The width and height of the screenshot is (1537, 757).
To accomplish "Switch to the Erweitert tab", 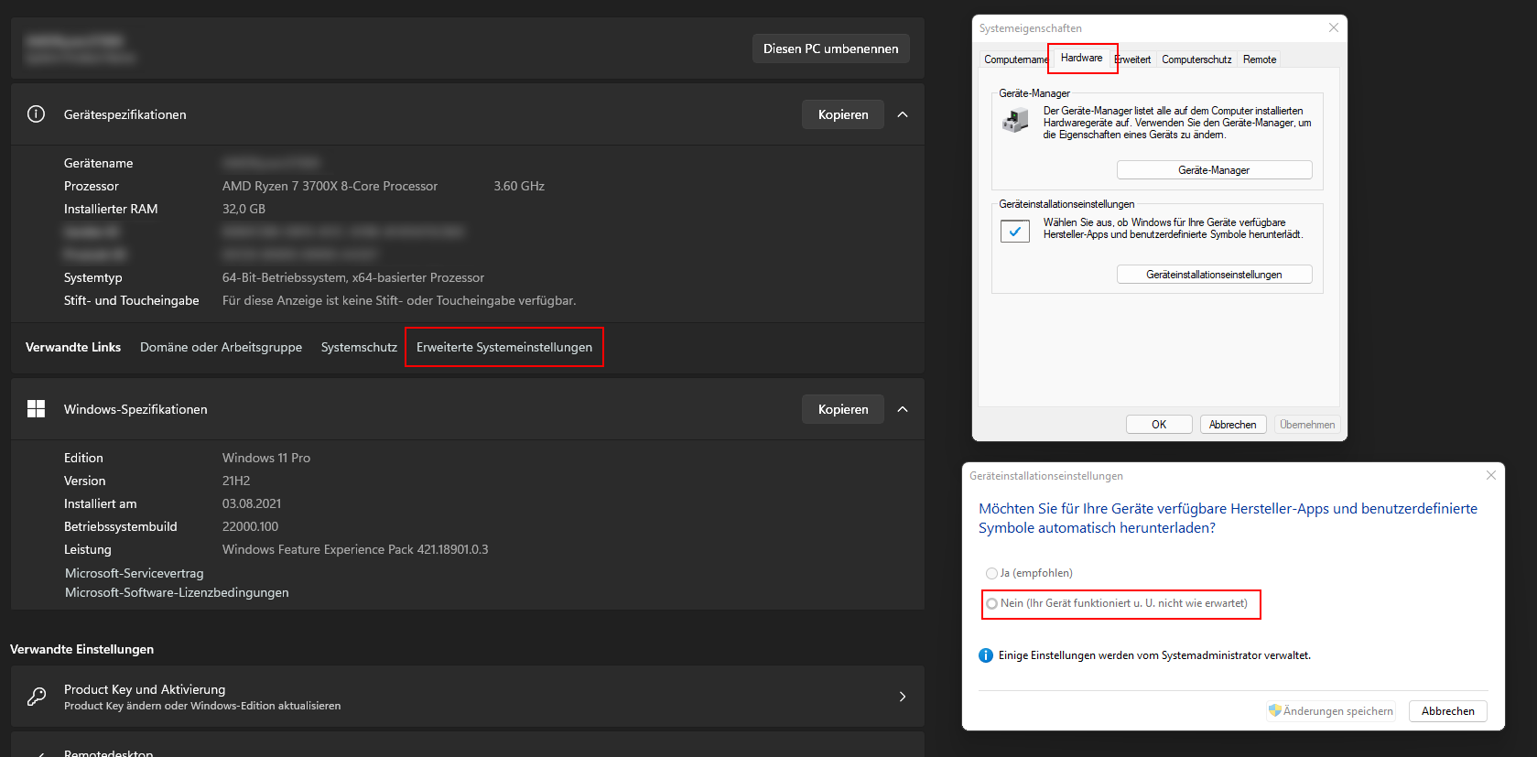I will tap(1133, 59).
